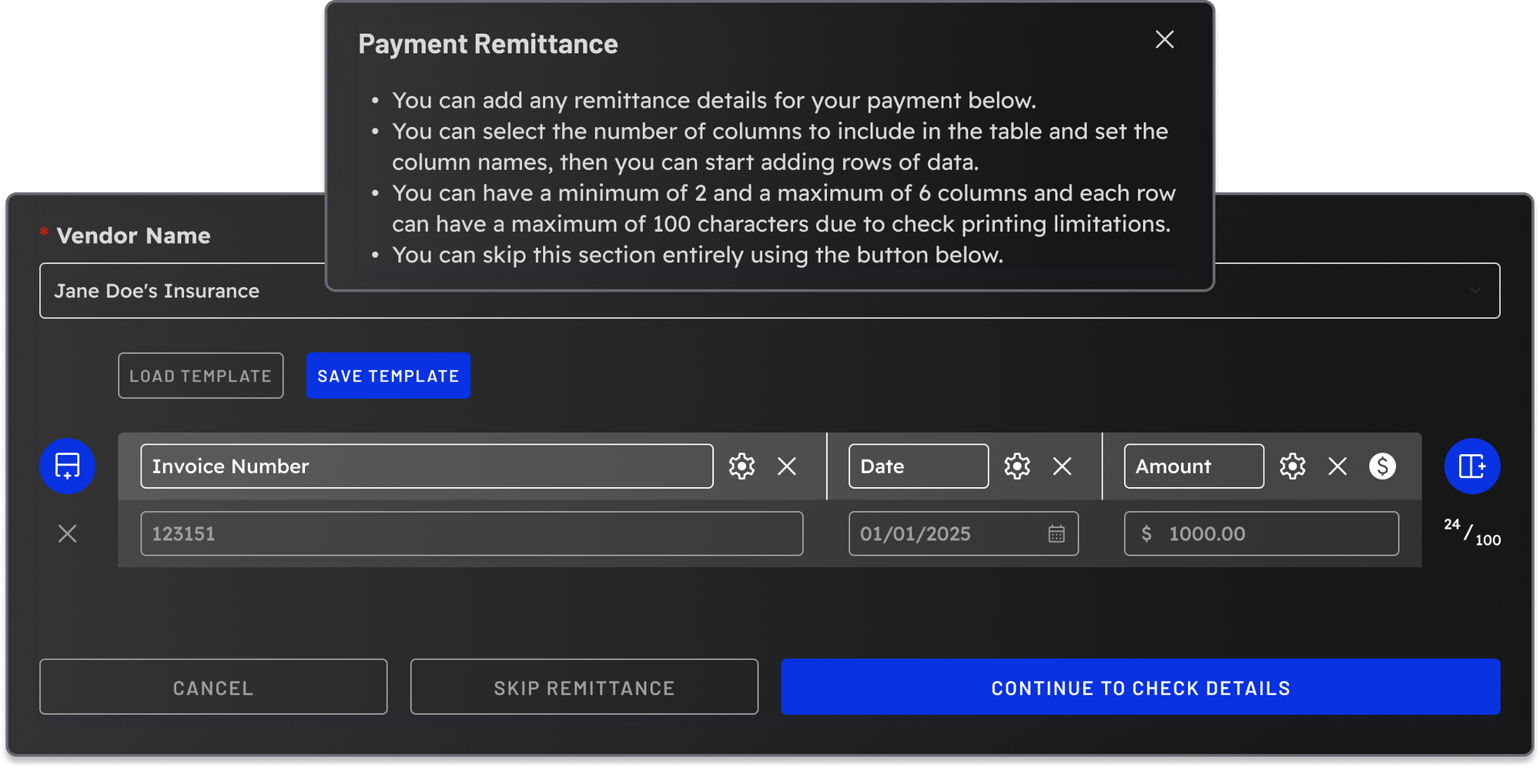The width and height of the screenshot is (1540, 768).
Task: Open settings for the Amount column
Action: pos(1292,466)
